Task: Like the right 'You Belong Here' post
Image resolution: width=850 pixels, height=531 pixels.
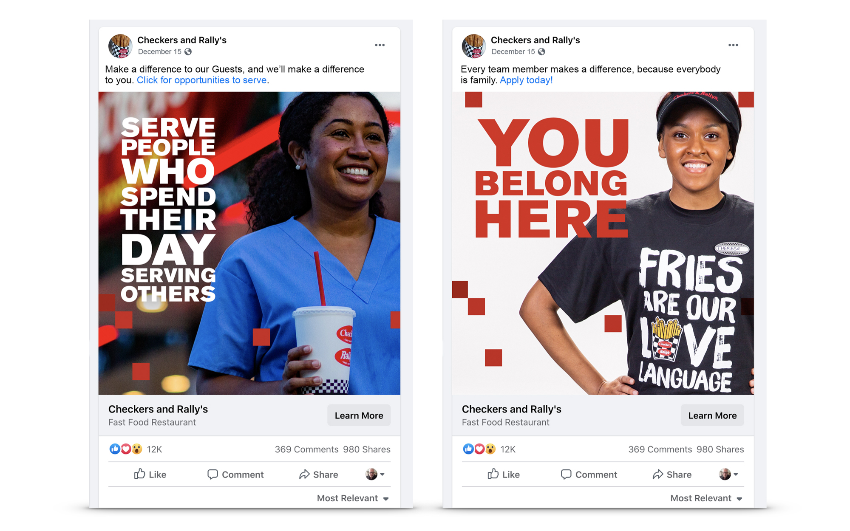Action: (504, 474)
